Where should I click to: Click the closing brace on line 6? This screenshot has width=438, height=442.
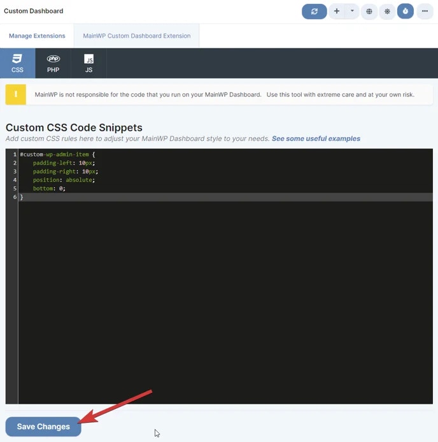[x=22, y=197]
